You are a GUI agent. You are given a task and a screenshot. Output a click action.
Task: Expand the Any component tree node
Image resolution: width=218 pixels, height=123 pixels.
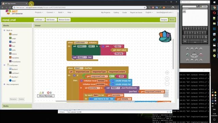click(x=4, y=84)
